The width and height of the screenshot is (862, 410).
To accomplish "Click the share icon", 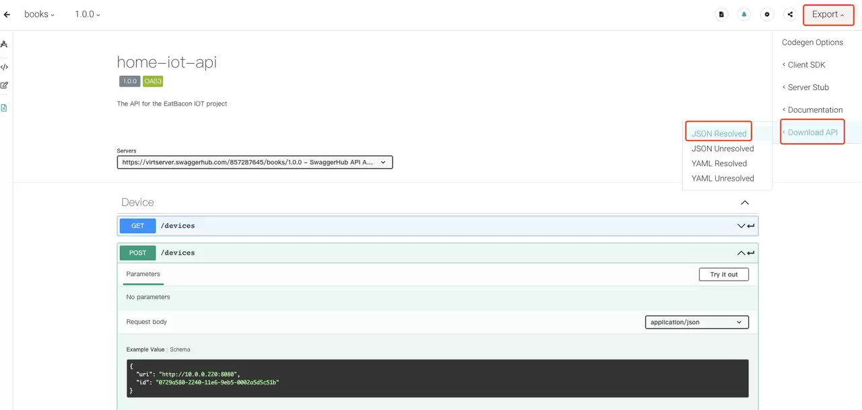I will 789,14.
